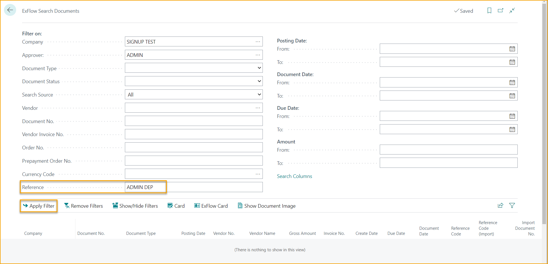Open the Currency Code lookup

click(x=258, y=173)
